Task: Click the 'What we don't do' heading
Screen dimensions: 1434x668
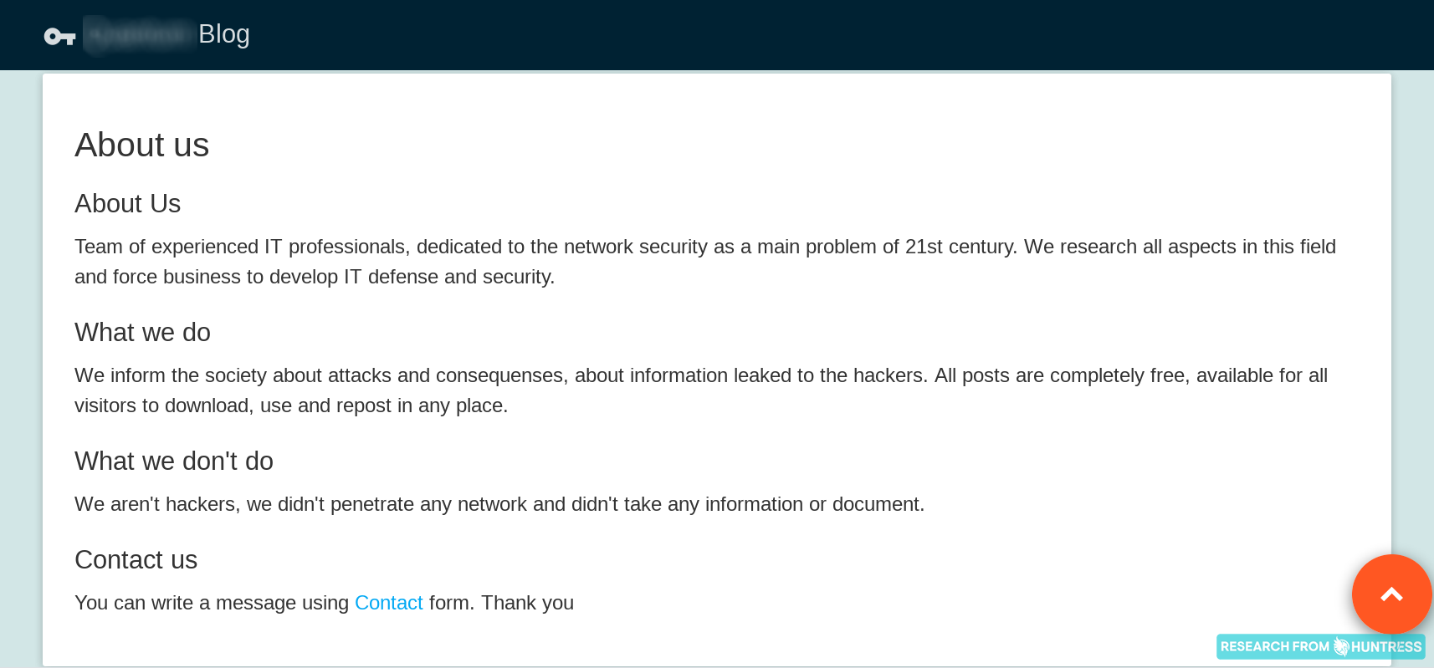Action: 173,461
